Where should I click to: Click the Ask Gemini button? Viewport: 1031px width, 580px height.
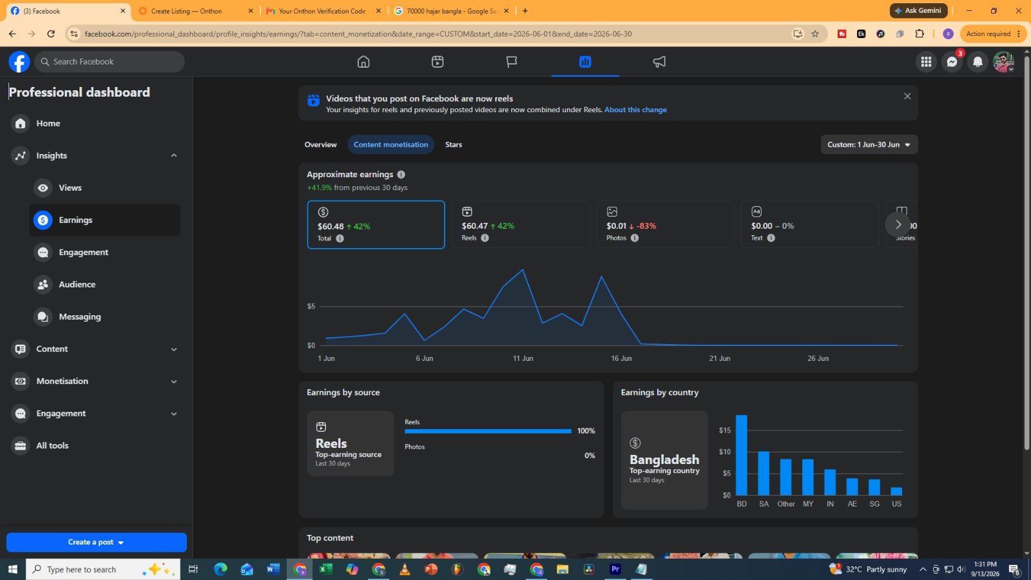918,11
